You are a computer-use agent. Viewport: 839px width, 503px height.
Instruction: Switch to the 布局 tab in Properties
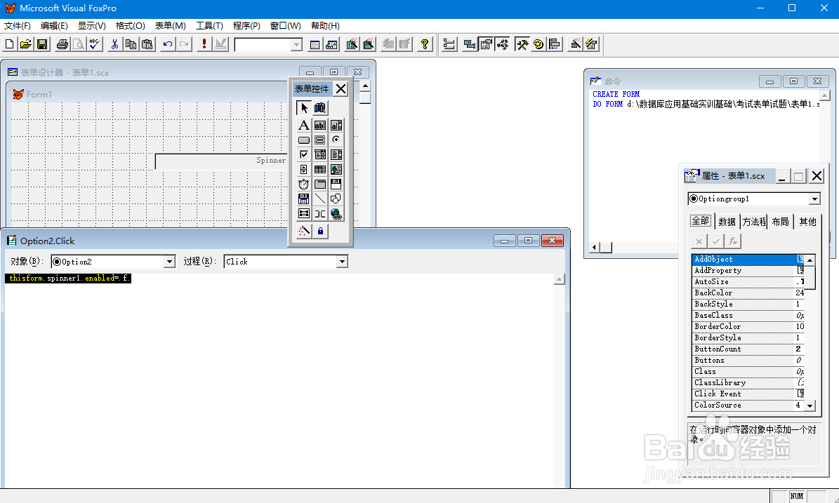[780, 221]
